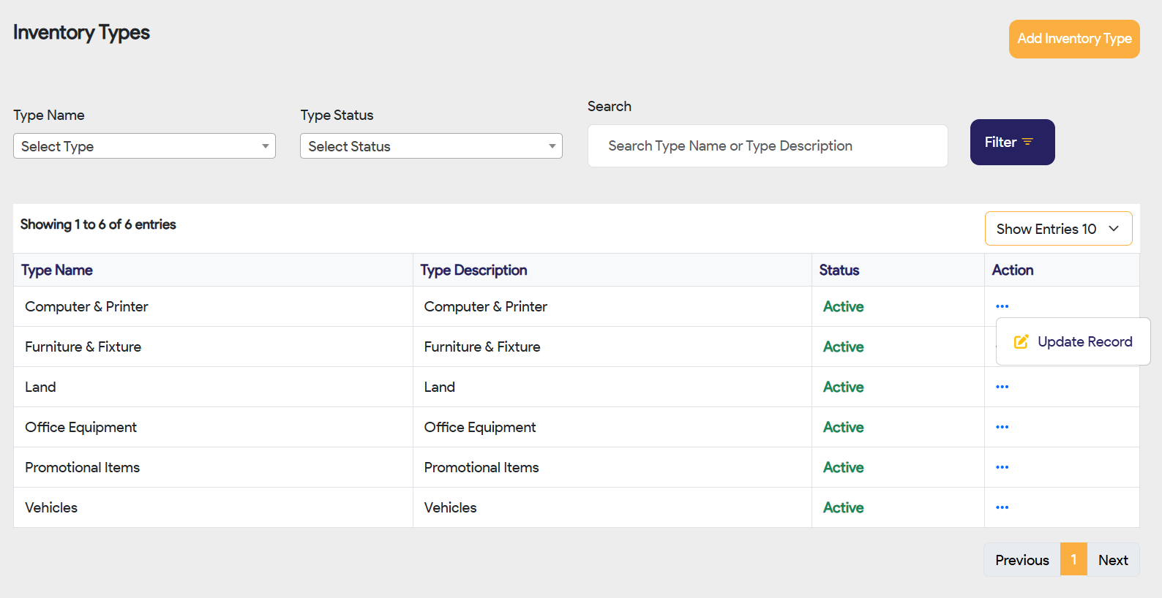
Task: Sort by the Type Description column header
Action: [x=473, y=270]
